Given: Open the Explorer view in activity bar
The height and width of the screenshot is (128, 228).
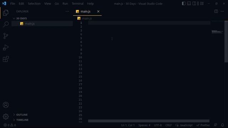Looking at the screenshot, I should [x=6, y=13].
